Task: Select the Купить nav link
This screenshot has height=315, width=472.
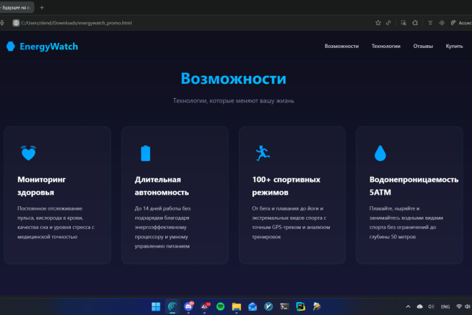Action: (454, 46)
